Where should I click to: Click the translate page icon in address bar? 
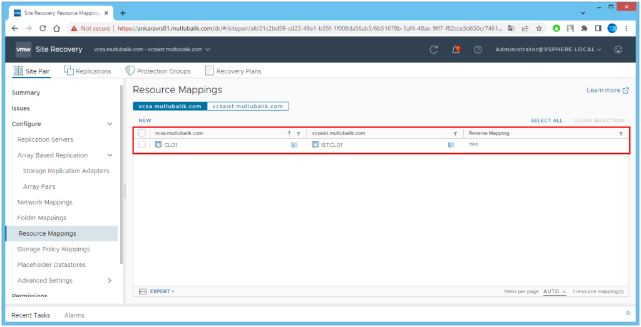tap(511, 29)
